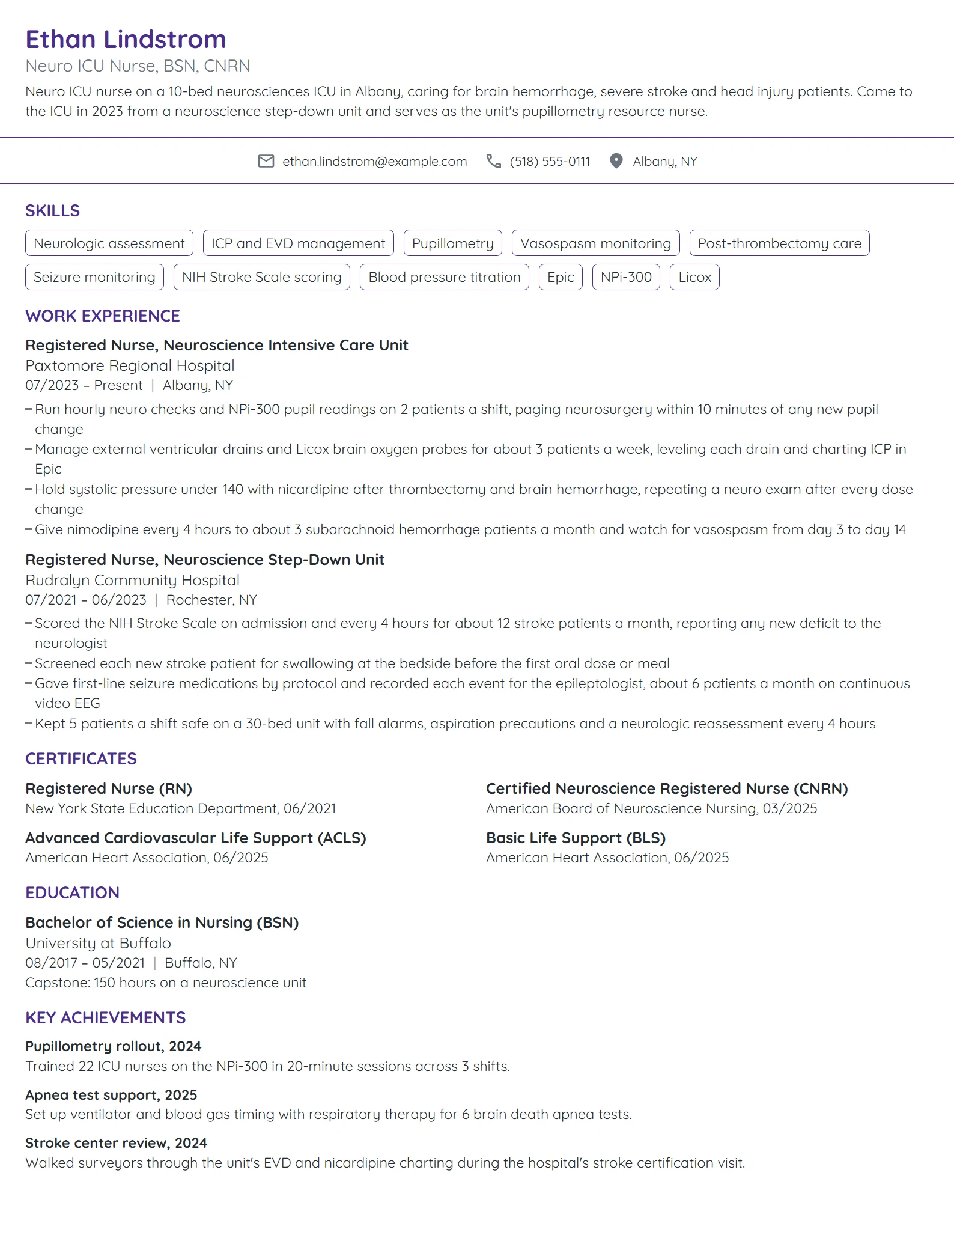Click the 'Vasospasm monitoring' skill tag
The image size is (954, 1235).
pyautogui.click(x=596, y=243)
